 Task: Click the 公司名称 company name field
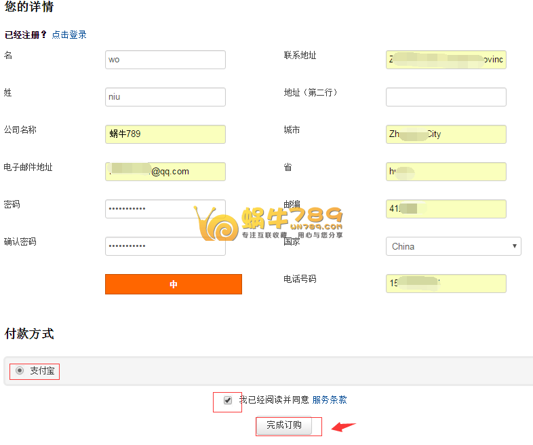[165, 134]
